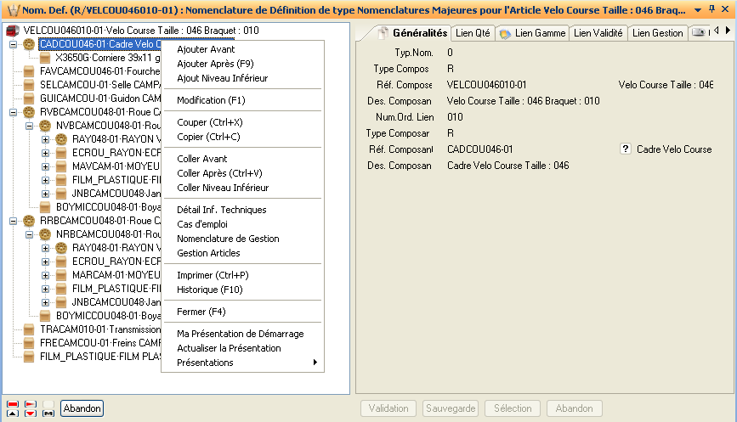The height and width of the screenshot is (422, 737).
Task: Click the gear icon beside RVBCAMCOU048-01
Action: pyautogui.click(x=30, y=112)
